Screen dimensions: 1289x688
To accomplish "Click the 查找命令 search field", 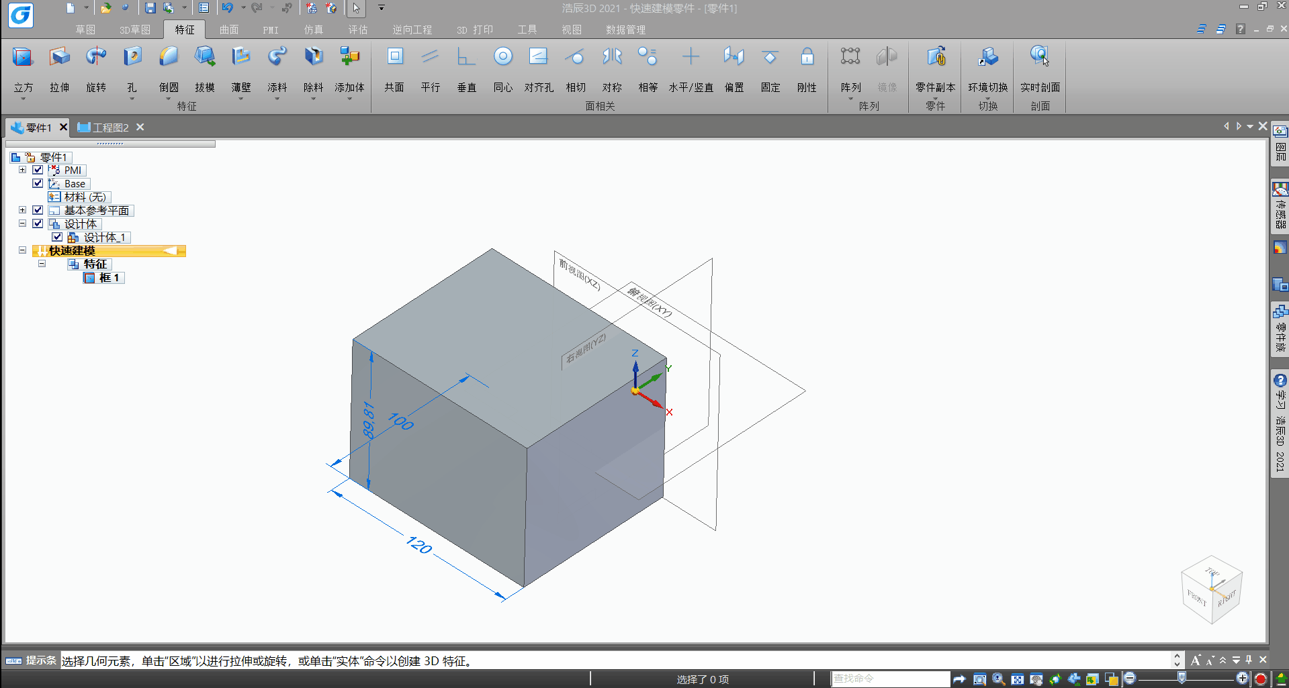I will tap(891, 679).
